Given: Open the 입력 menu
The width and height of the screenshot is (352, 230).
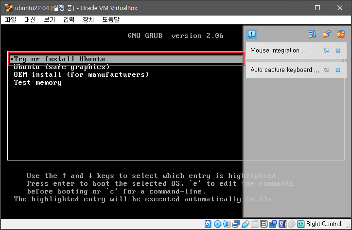Looking at the screenshot, I should 69,19.
